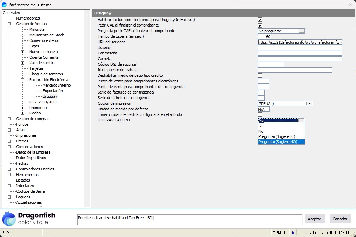Focus the Usuario input field

[299, 48]
